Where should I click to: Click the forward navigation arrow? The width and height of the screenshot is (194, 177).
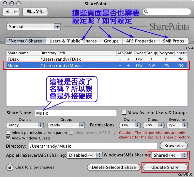15,12
